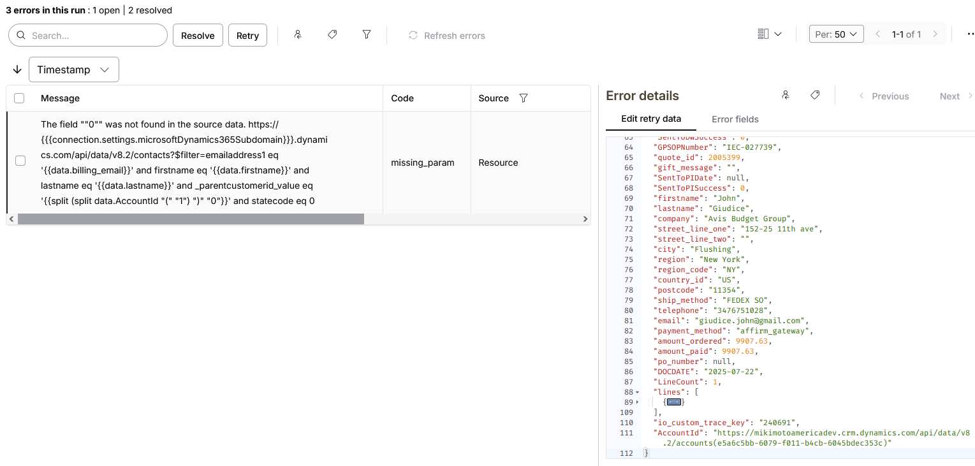Open the Timestamp sort dropdown
Viewport: 975px width, 466px height.
(74, 69)
